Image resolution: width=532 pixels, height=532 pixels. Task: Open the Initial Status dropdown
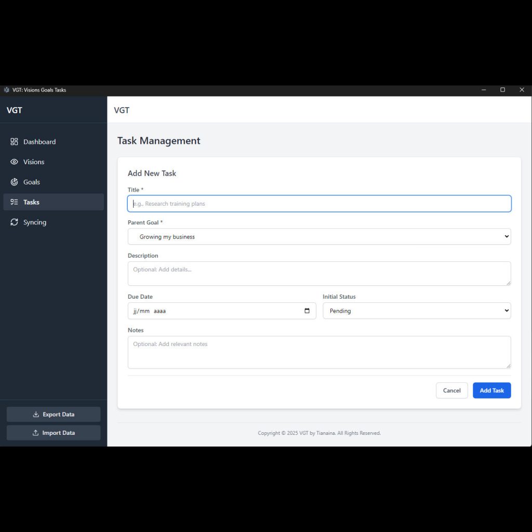coord(417,311)
